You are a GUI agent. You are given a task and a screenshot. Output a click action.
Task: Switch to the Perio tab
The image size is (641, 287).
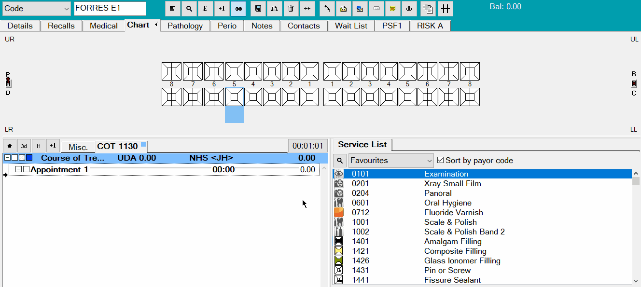(x=227, y=26)
